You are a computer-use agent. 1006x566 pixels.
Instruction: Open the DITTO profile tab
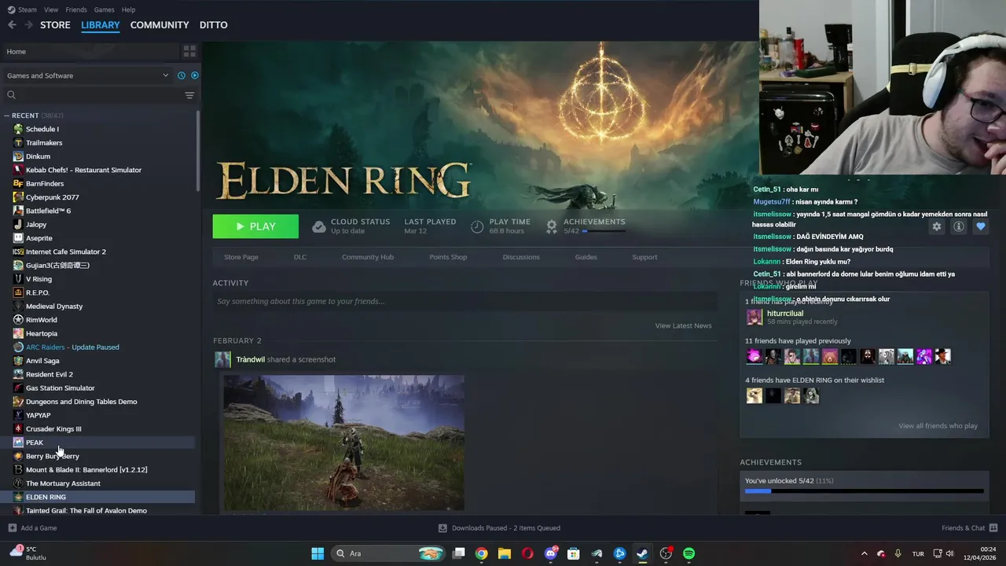click(x=214, y=25)
